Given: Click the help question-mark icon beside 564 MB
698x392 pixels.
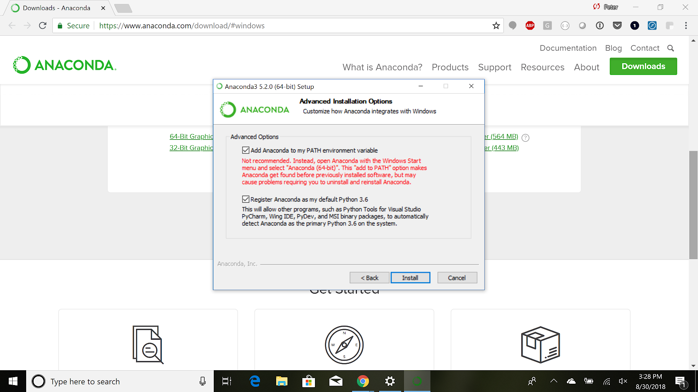Looking at the screenshot, I should [x=526, y=138].
